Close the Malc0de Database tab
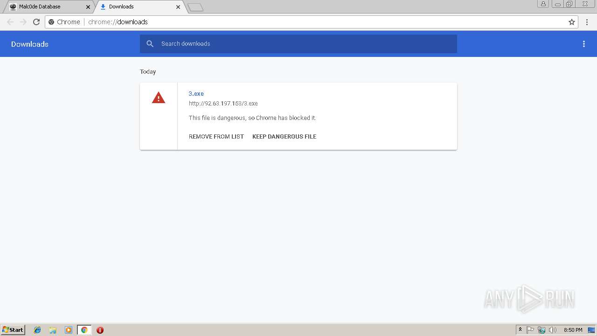The image size is (597, 336). coord(88,7)
